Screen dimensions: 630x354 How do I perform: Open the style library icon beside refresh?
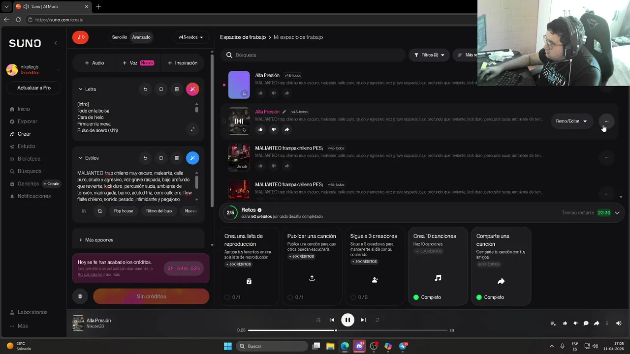(84, 211)
